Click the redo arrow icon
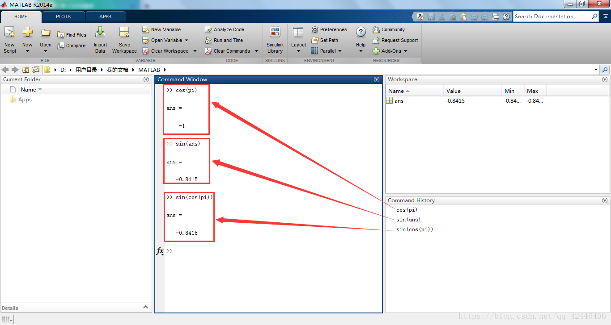 [485, 17]
